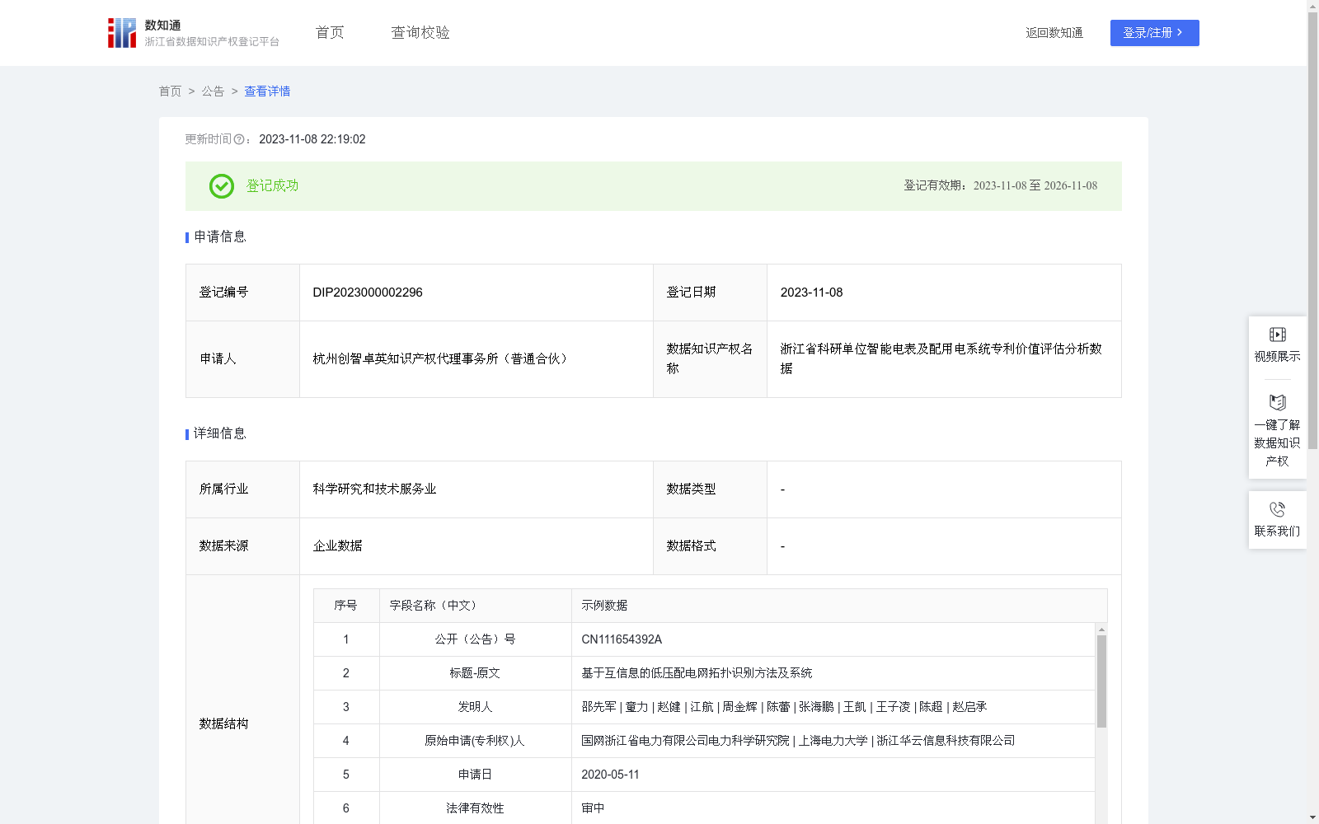Click the page scrollbar down arrow
This screenshot has width=1319, height=824.
1312,817
